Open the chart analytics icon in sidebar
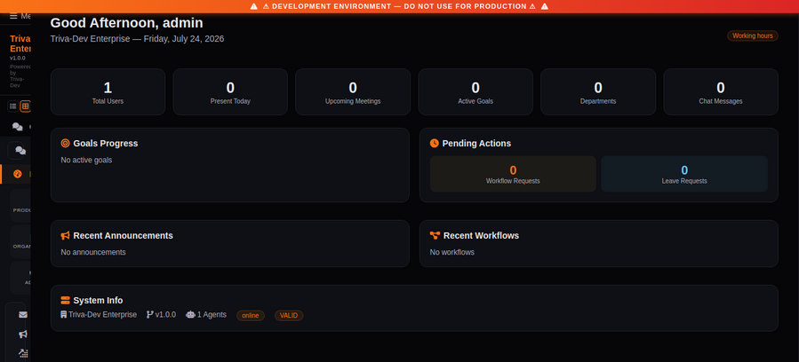This screenshot has width=799, height=362. click(23, 353)
